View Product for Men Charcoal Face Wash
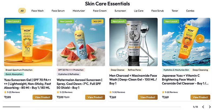Screen dimensions: 216x110 pos(148,97)
